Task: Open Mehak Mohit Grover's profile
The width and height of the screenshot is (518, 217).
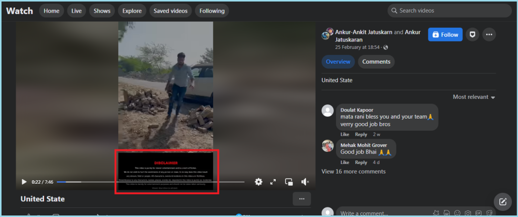Action: (364, 145)
